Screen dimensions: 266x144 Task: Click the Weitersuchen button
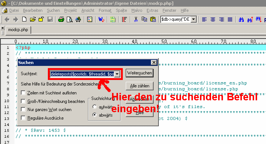point(139,73)
